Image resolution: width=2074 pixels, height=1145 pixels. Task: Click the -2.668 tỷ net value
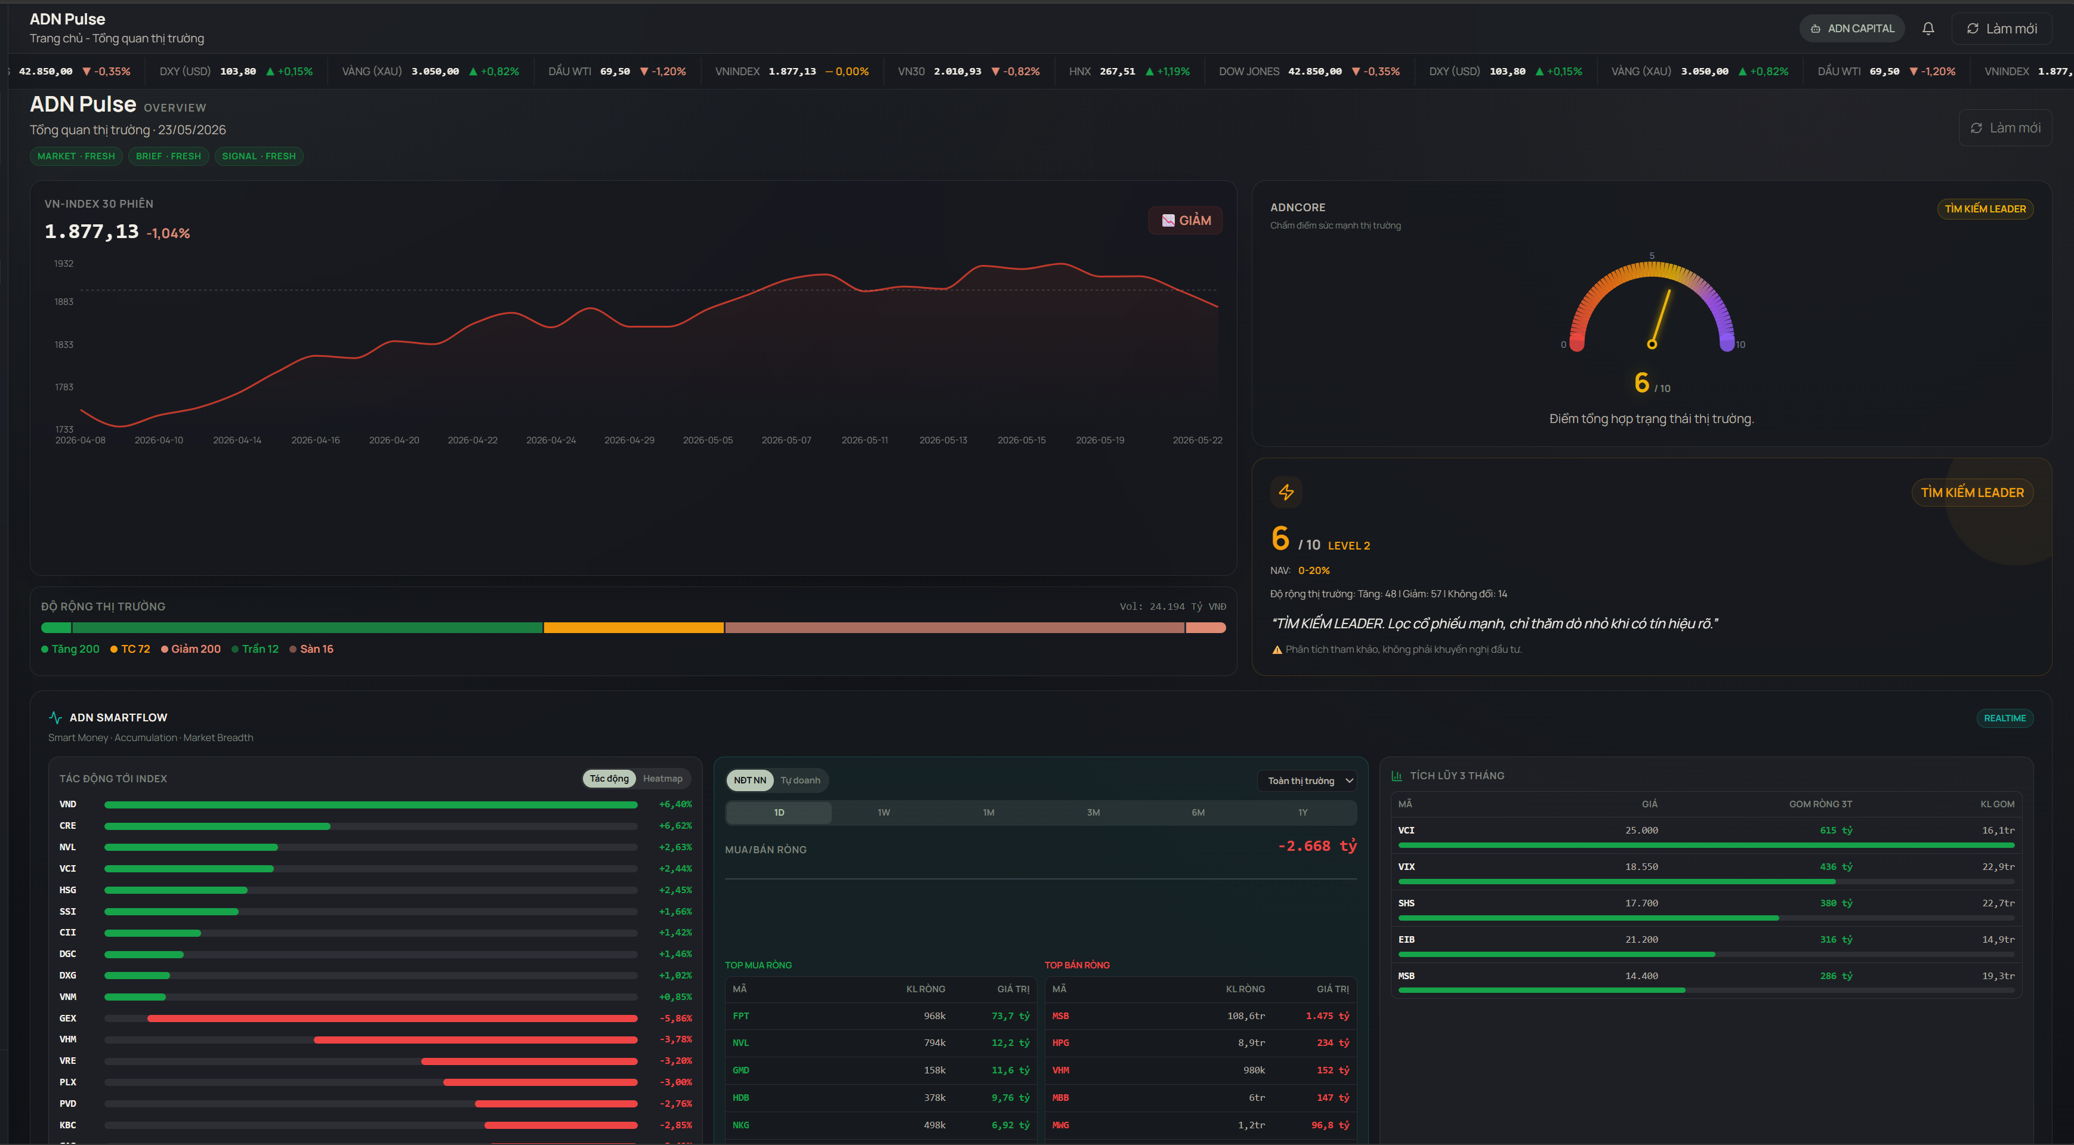tap(1317, 845)
